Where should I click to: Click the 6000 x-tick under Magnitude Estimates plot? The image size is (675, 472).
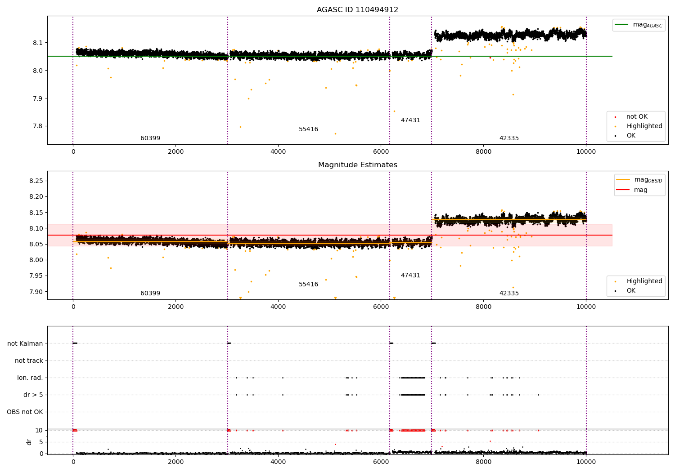point(381,307)
